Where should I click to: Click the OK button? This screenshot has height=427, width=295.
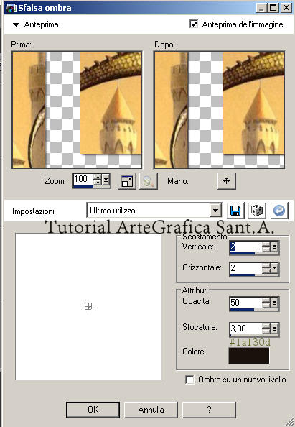(93, 410)
